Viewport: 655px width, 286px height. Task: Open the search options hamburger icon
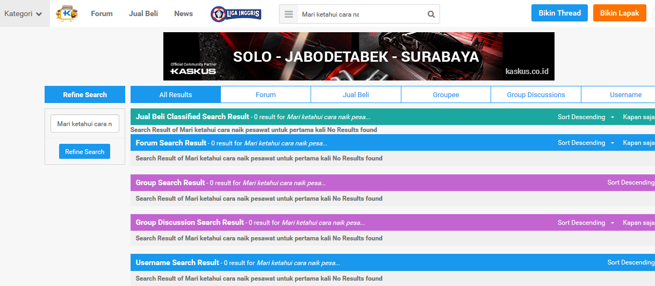coord(289,14)
